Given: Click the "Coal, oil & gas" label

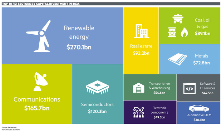Looking at the screenshot, I should (x=202, y=23).
